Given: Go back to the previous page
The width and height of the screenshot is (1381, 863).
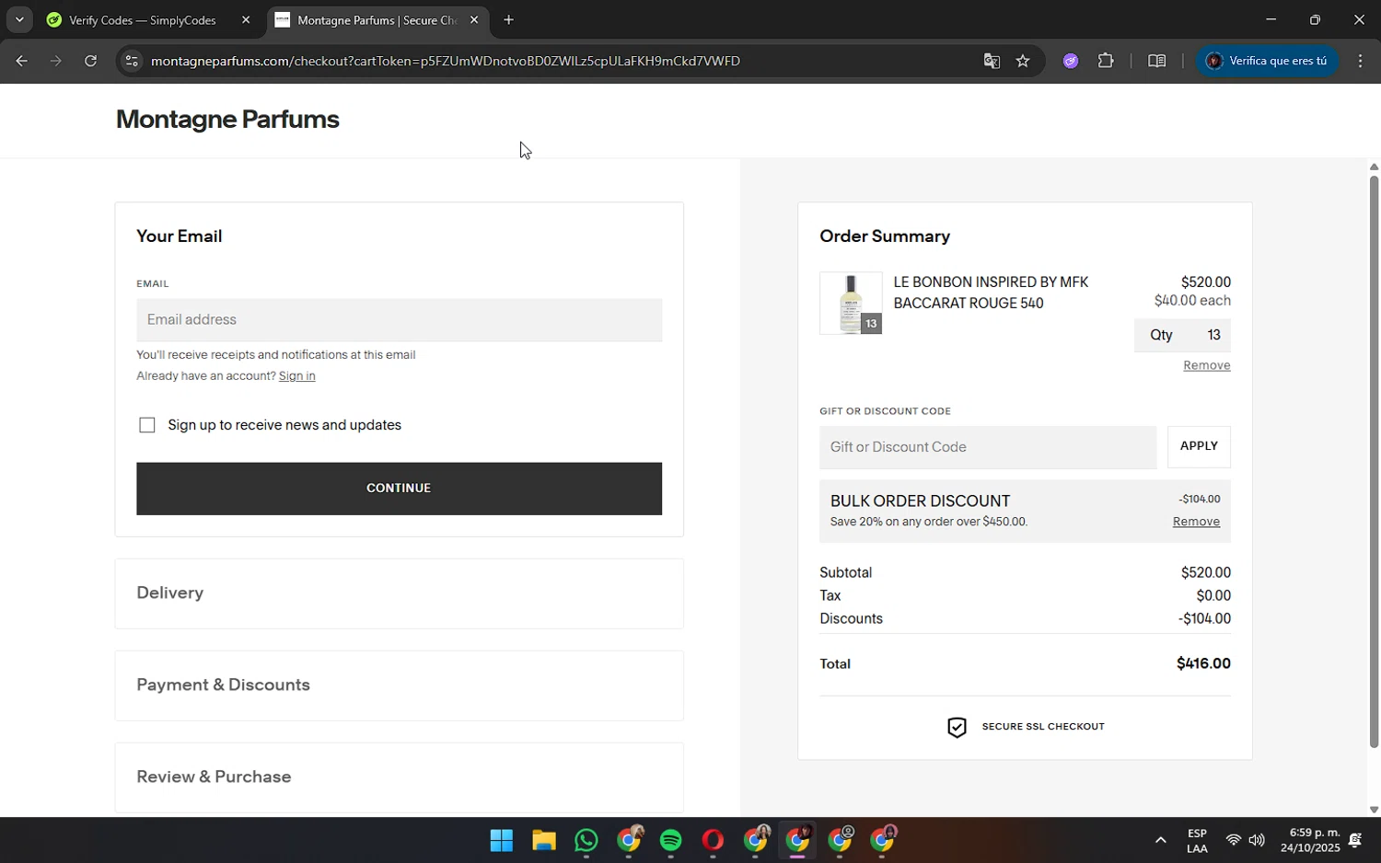Looking at the screenshot, I should pyautogui.click(x=20, y=61).
